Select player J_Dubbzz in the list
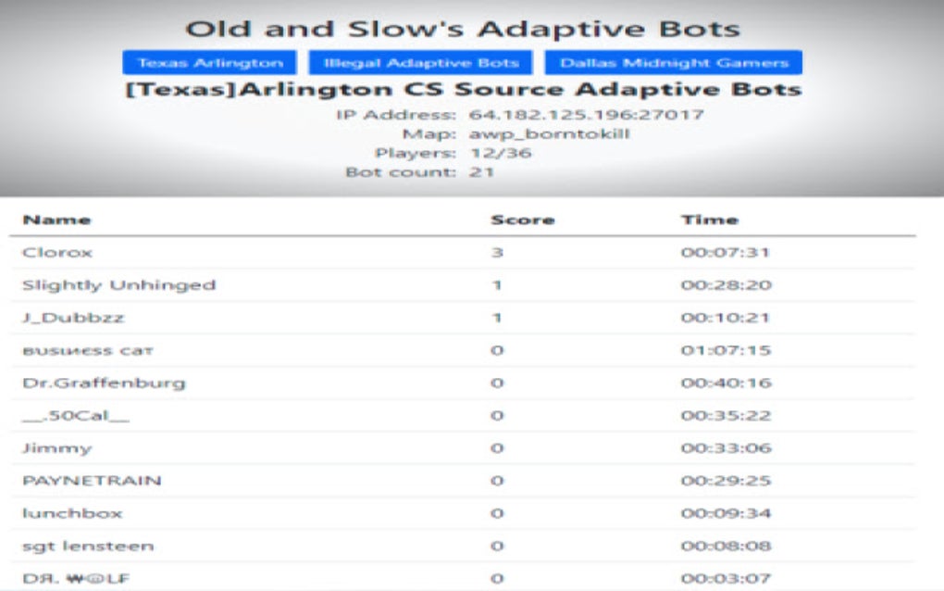This screenshot has width=944, height=591. (x=73, y=318)
